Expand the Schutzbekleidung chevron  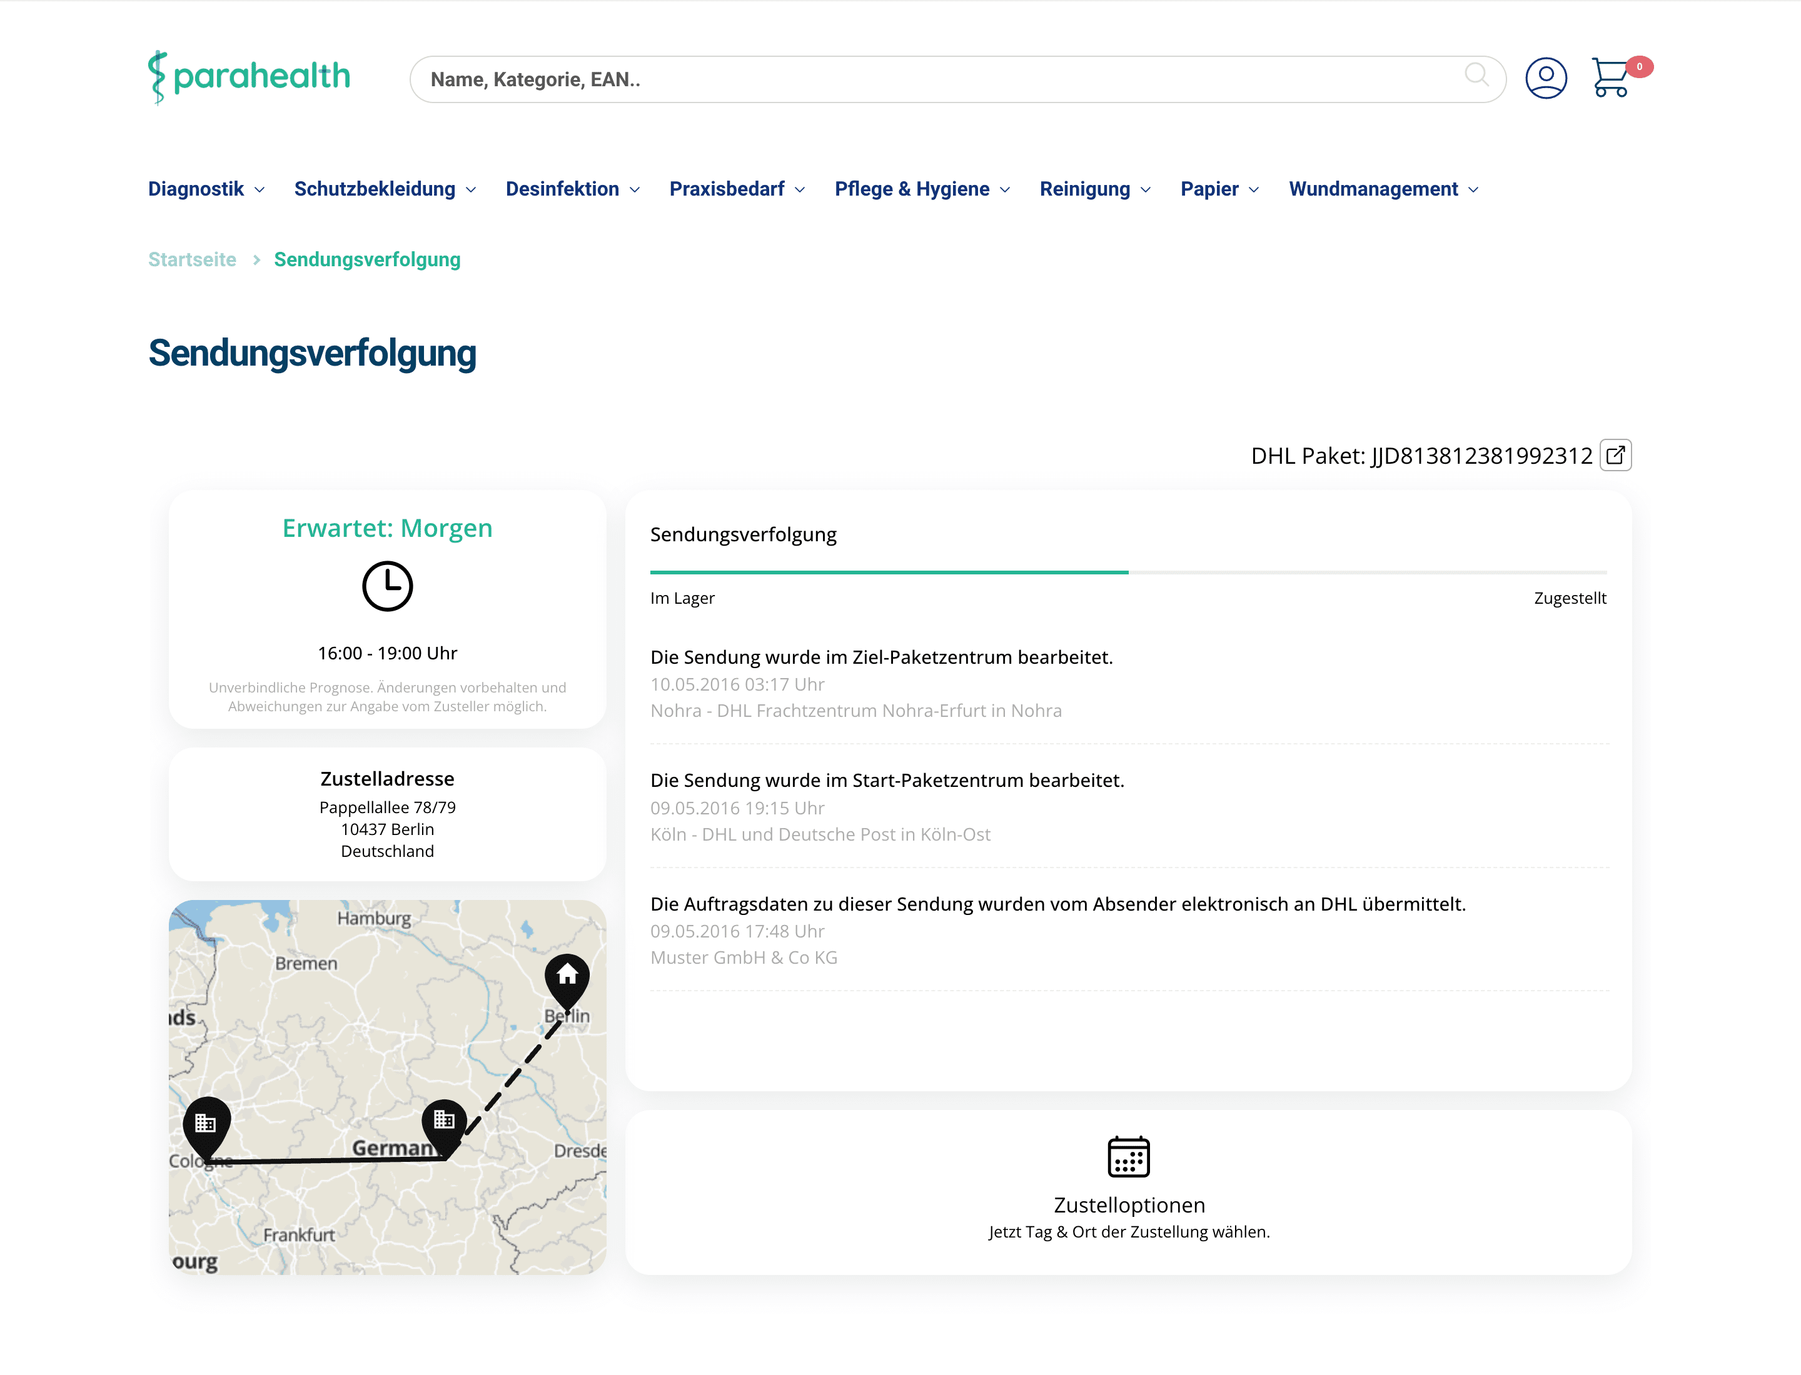[x=471, y=190]
